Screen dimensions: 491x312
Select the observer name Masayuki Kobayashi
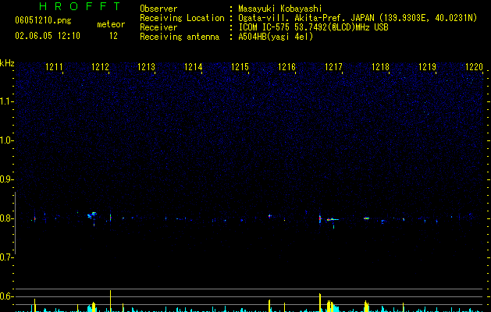pyautogui.click(x=280, y=9)
